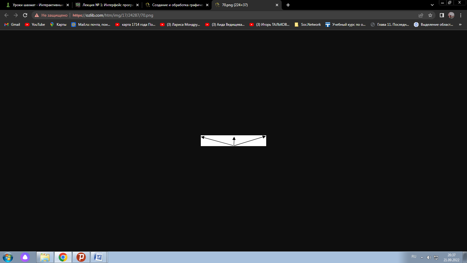The height and width of the screenshot is (263, 467).
Task: Open Игорь Тальков bookmark
Action: click(269, 25)
